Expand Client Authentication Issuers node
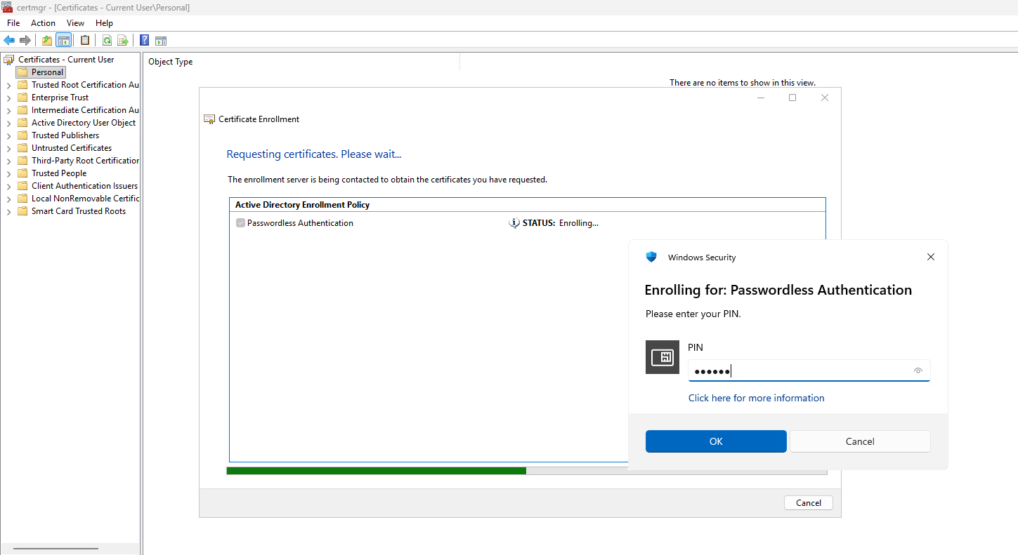The width and height of the screenshot is (1018, 555). click(8, 186)
